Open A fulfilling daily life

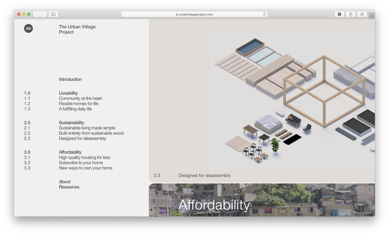click(75, 109)
